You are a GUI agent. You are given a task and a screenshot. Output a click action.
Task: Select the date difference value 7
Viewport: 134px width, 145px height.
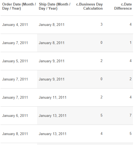click(x=131, y=115)
